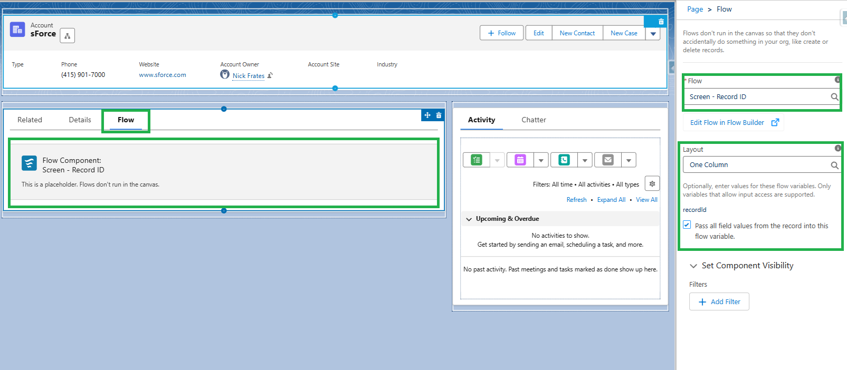Open the account hierarchy icon beside sForce
The height and width of the screenshot is (370, 847).
[68, 36]
